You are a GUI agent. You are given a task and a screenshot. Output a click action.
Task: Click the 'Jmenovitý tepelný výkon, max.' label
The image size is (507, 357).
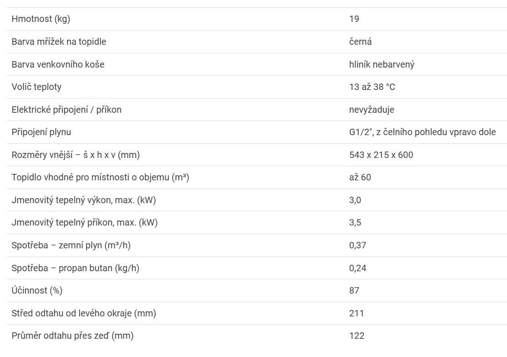pyautogui.click(x=87, y=200)
